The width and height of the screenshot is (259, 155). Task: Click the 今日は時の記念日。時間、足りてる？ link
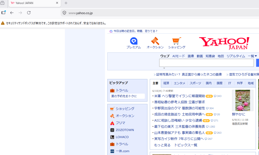coord(135,31)
